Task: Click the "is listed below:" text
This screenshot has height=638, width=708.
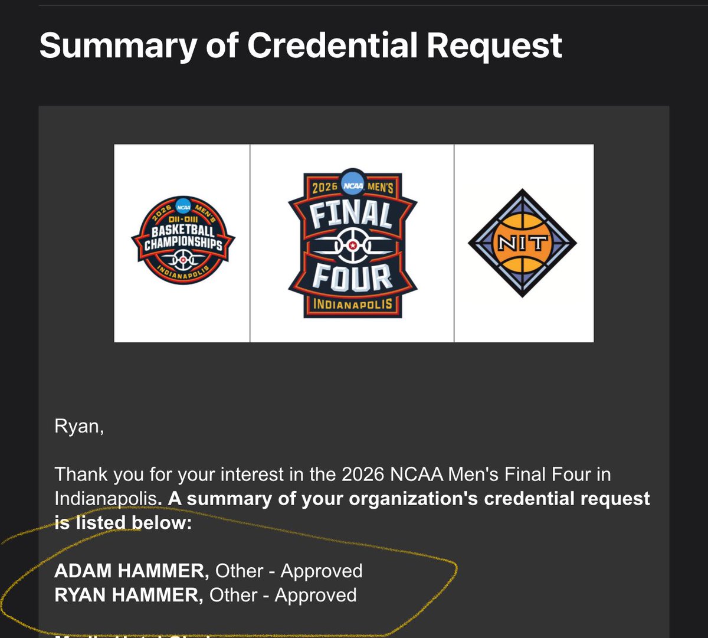Action: click(123, 522)
